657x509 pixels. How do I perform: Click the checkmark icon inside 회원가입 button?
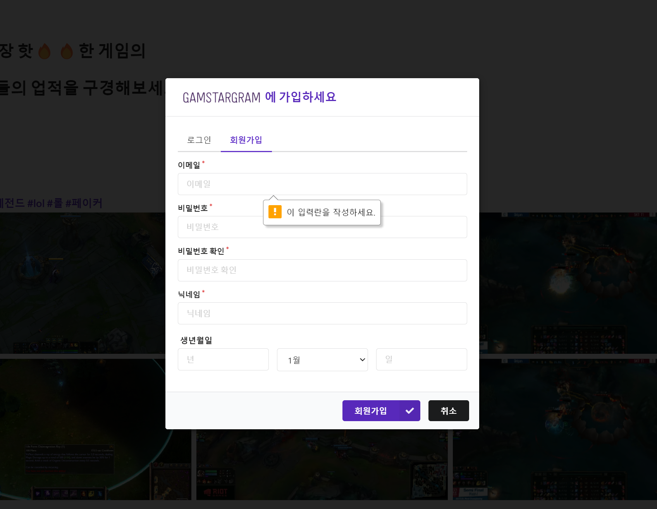(x=409, y=410)
